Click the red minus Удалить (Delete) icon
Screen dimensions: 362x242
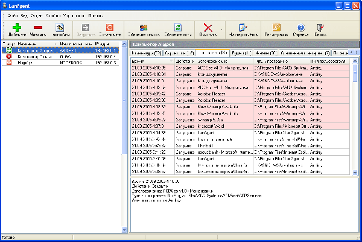tap(38, 28)
